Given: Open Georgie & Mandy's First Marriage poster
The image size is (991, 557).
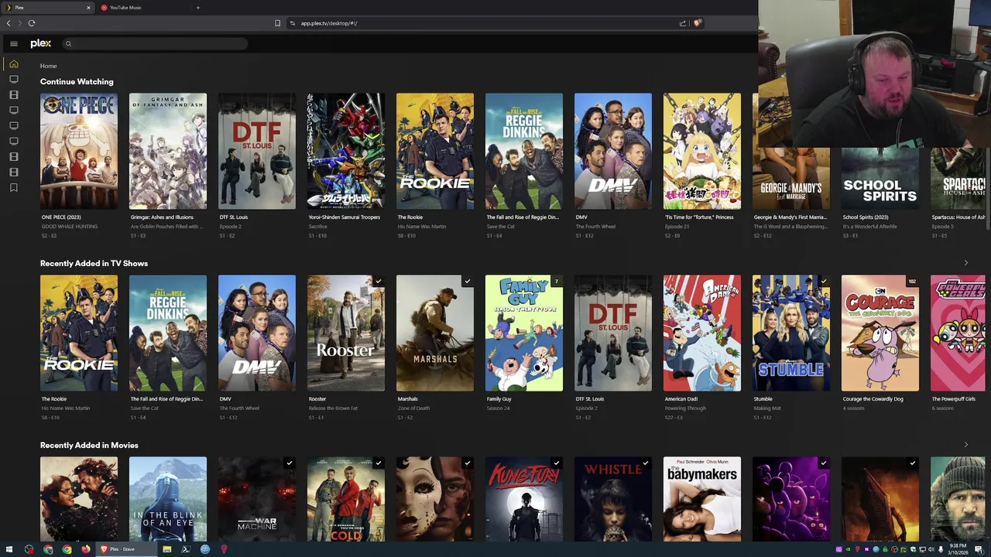Looking at the screenshot, I should click(x=791, y=178).
